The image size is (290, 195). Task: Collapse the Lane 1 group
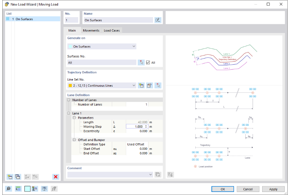69,113
